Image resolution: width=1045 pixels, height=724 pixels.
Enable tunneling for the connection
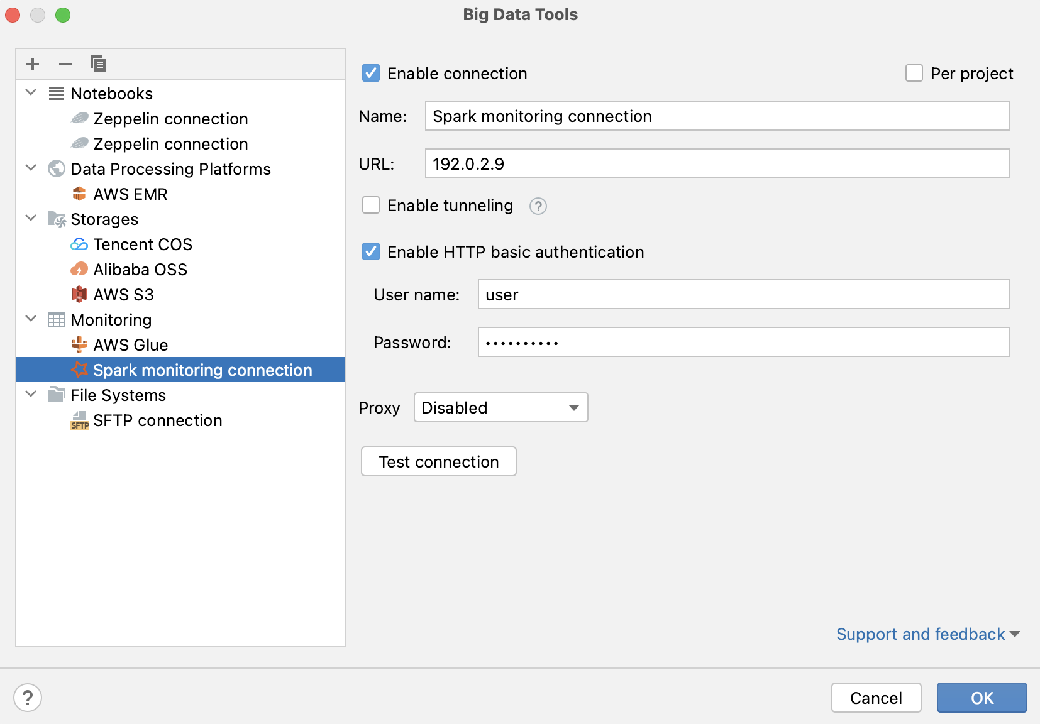(x=371, y=205)
